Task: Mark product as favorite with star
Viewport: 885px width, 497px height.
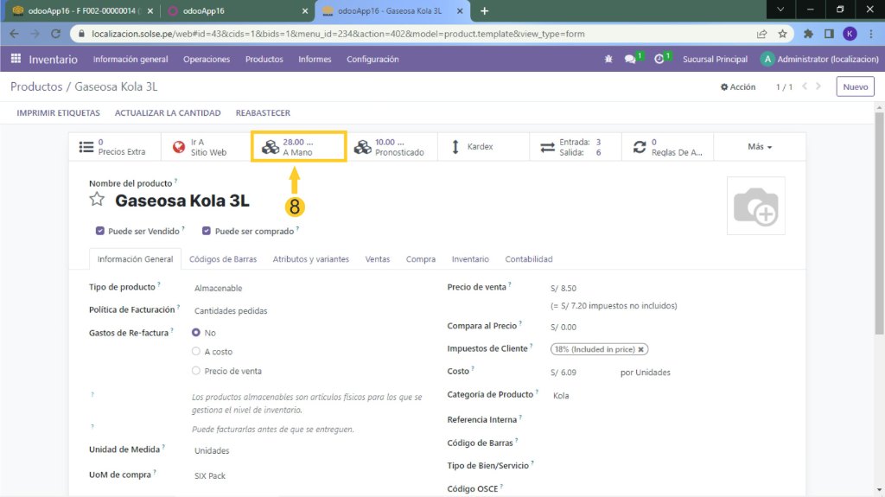Action: 98,201
